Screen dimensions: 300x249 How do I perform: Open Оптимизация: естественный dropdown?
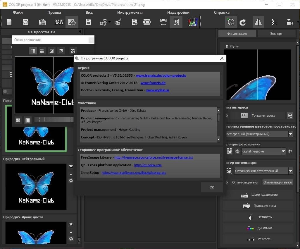pyautogui.click(x=291, y=171)
